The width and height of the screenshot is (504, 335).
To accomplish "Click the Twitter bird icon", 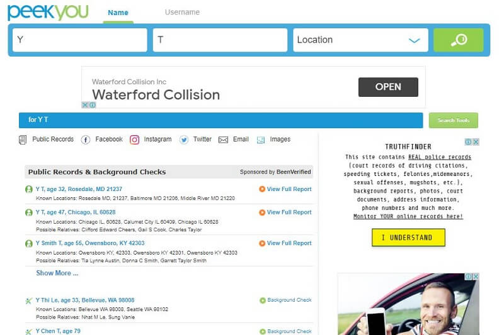I will 184,140.
